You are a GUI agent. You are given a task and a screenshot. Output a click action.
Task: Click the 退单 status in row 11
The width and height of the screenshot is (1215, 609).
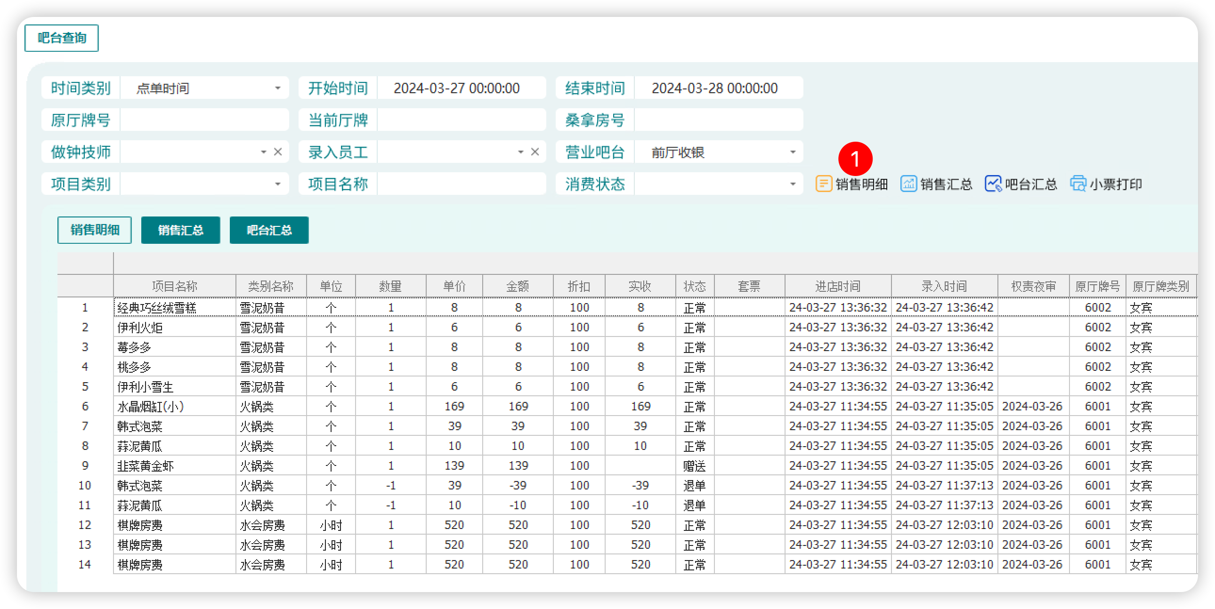click(695, 505)
